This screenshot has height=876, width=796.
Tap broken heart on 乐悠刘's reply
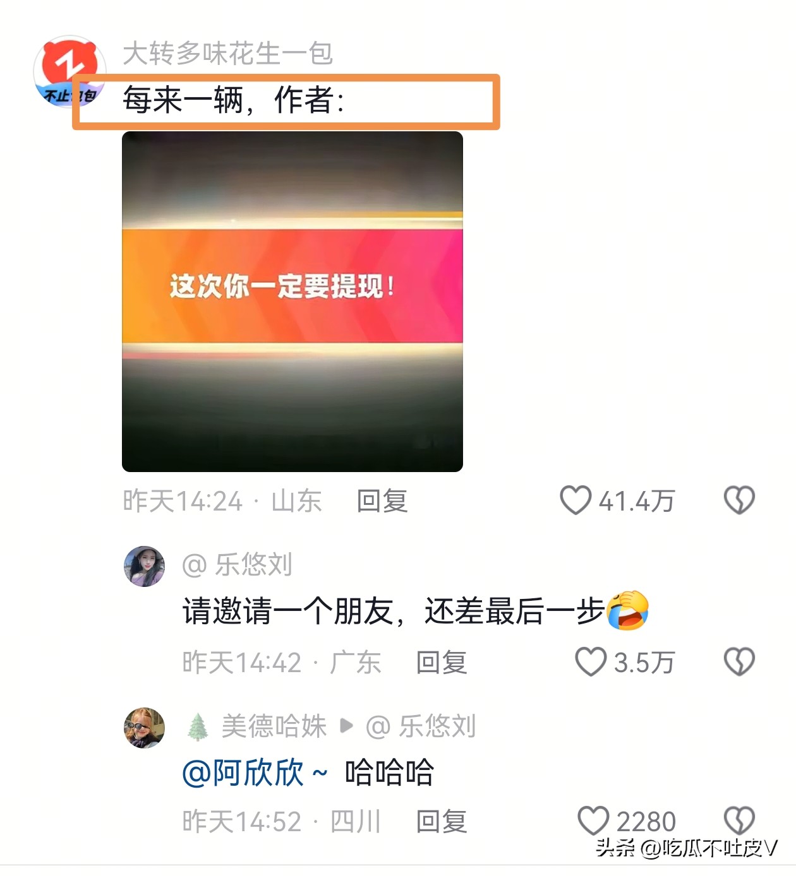[x=739, y=662]
